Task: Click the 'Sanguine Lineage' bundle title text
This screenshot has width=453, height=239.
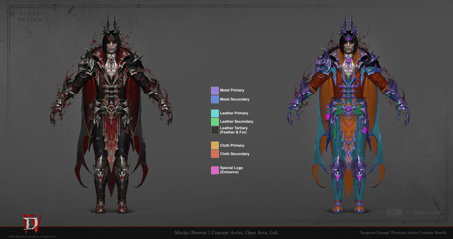Action: (x=403, y=233)
